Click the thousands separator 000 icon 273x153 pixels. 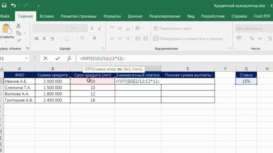pyautogui.click(x=260, y=39)
